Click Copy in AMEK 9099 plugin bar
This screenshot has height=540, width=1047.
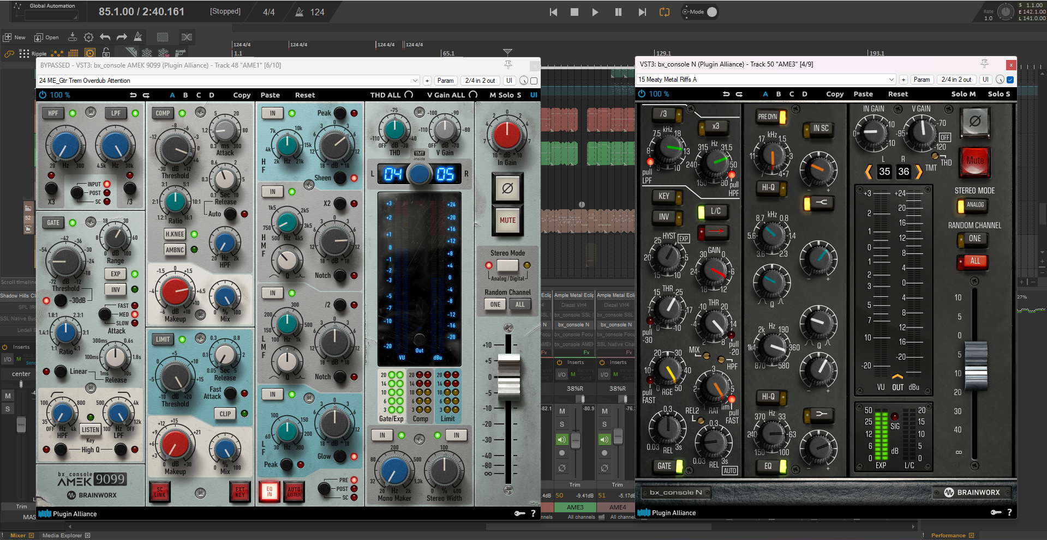click(242, 95)
